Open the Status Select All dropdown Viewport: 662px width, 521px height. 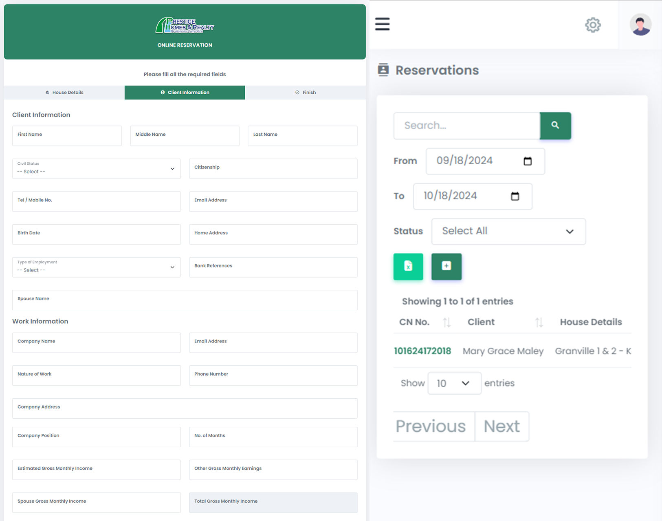click(508, 231)
